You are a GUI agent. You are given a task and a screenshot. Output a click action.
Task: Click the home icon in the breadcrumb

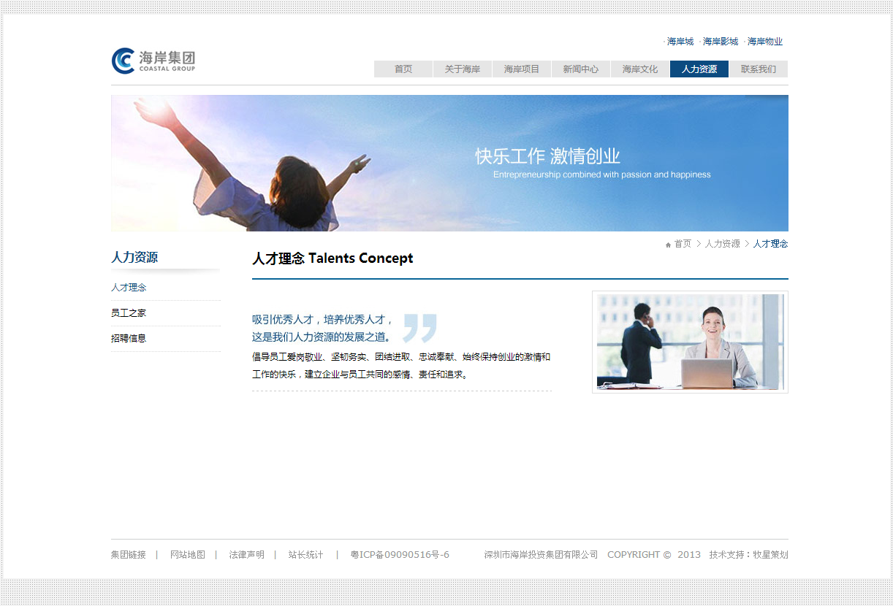click(x=667, y=244)
